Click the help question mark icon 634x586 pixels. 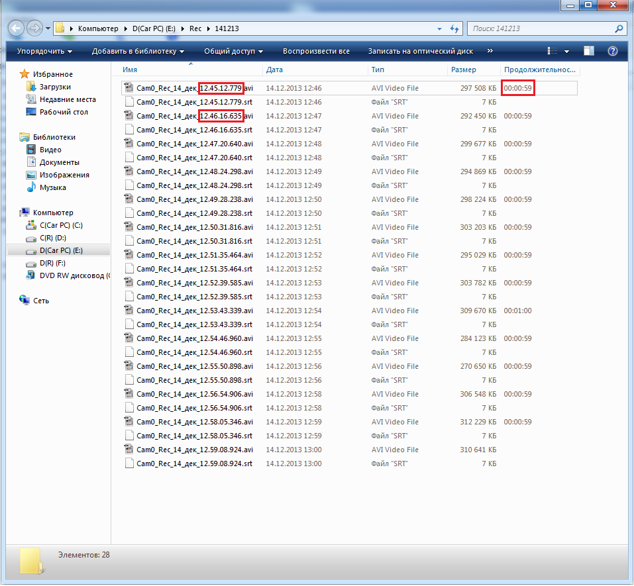pyautogui.click(x=612, y=51)
